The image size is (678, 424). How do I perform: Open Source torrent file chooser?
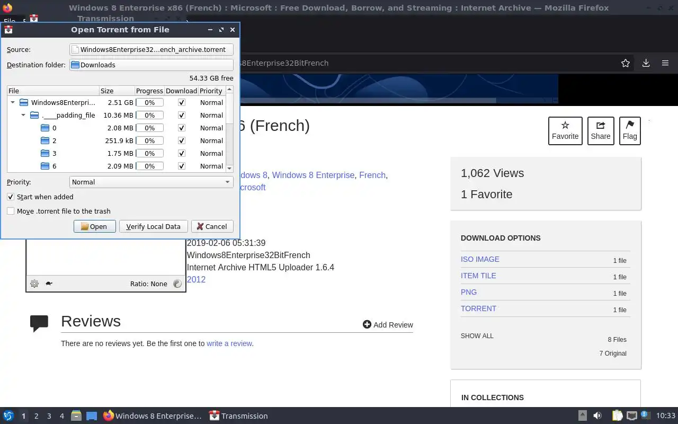coord(151,49)
